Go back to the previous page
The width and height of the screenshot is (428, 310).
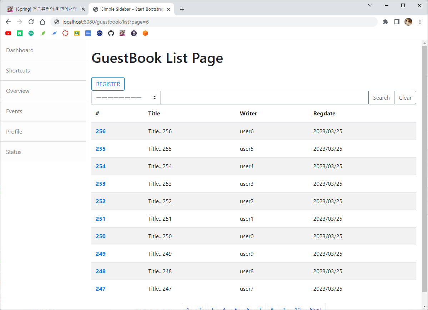8,22
